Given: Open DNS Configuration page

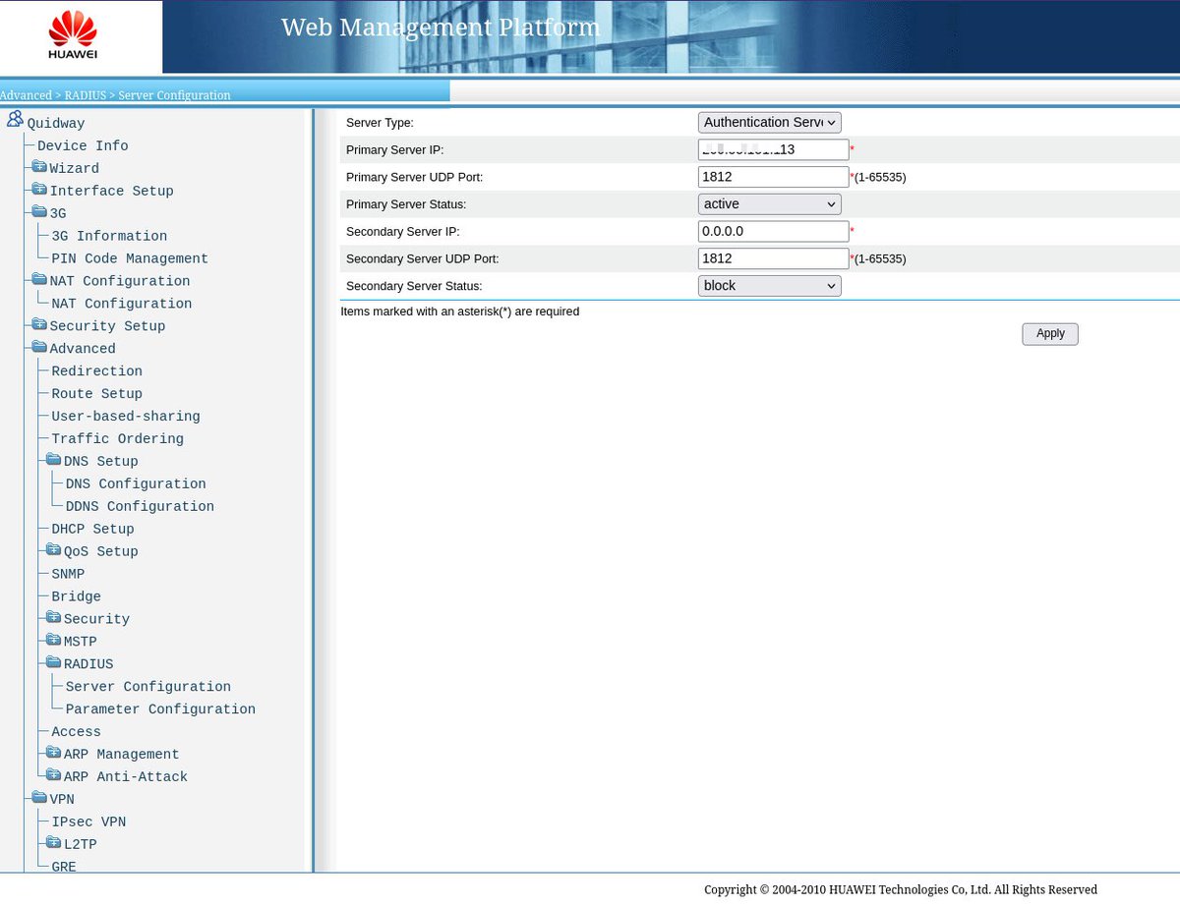Looking at the screenshot, I should pos(136,485).
